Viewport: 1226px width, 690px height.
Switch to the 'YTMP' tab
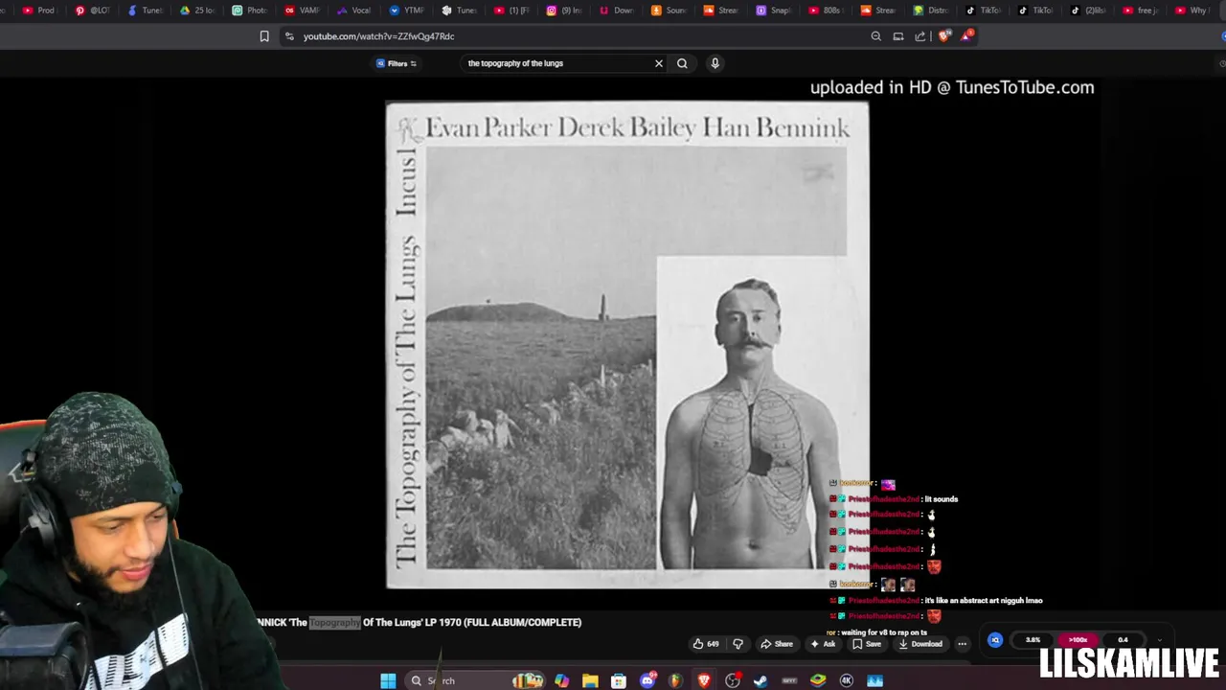406,11
